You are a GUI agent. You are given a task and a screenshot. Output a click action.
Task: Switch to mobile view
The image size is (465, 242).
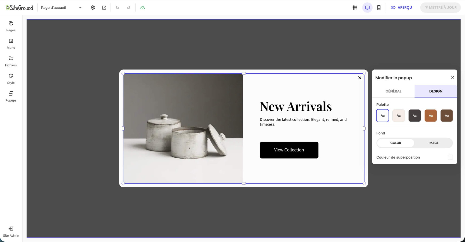pyautogui.click(x=379, y=8)
